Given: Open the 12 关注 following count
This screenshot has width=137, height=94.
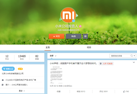Looking at the screenshot, I should pos(7,57).
